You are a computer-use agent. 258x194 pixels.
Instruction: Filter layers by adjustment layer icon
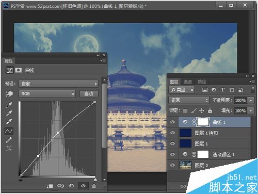tap(214, 90)
